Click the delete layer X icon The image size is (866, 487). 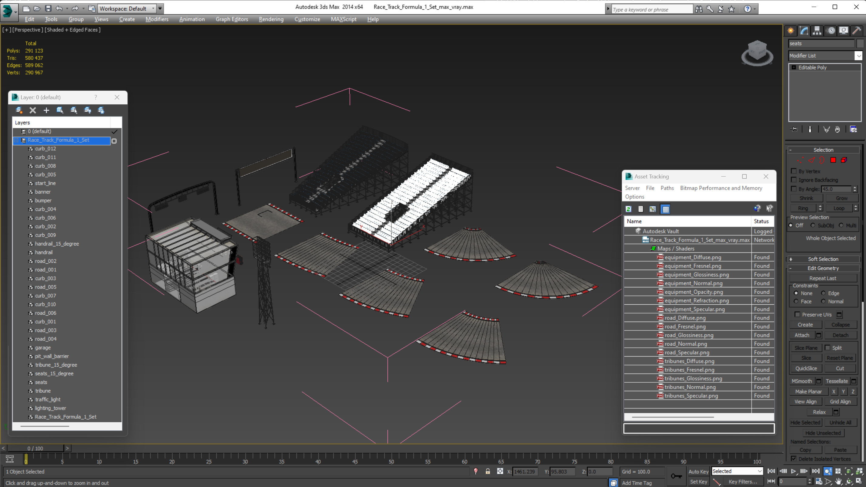pyautogui.click(x=32, y=110)
